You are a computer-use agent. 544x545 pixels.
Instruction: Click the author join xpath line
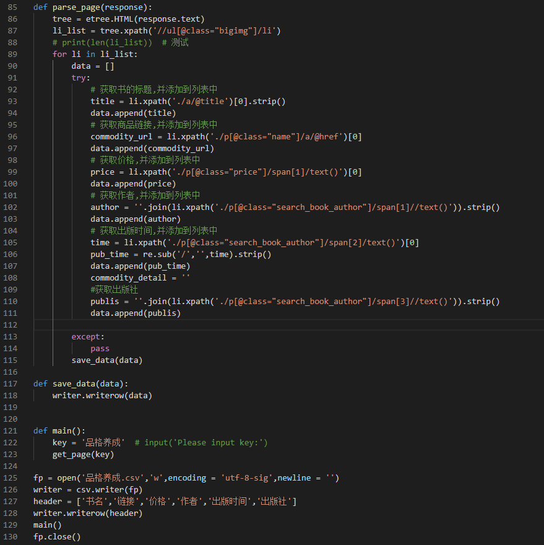[x=295, y=207]
